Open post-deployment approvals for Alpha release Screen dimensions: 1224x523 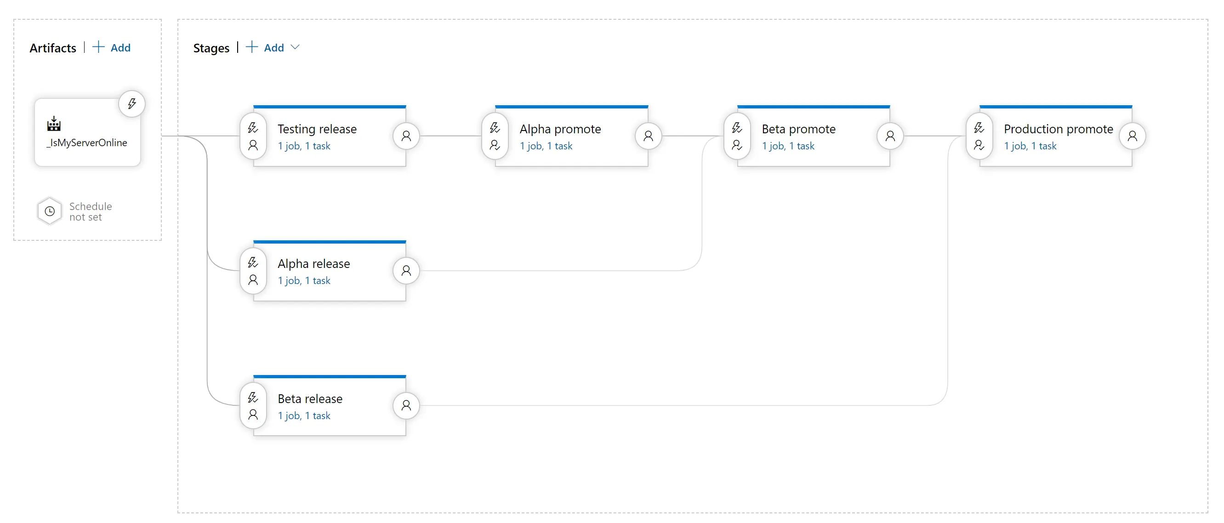(x=406, y=271)
